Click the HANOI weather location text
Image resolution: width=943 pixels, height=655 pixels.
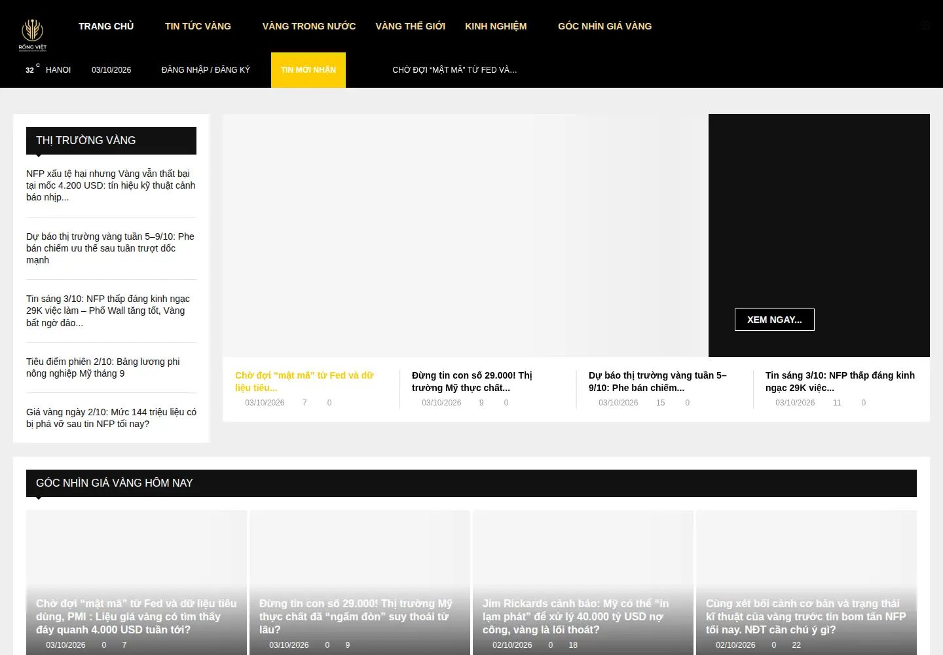[58, 70]
